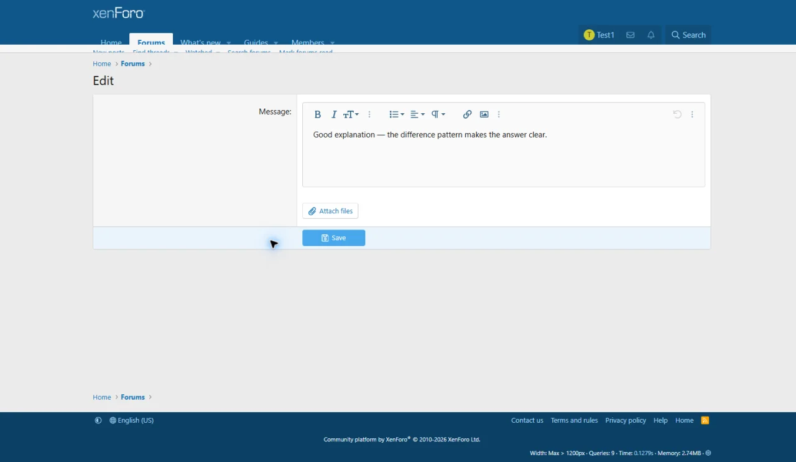Image resolution: width=796 pixels, height=462 pixels.
Task: Open the list type dropdown
Action: pos(397,114)
